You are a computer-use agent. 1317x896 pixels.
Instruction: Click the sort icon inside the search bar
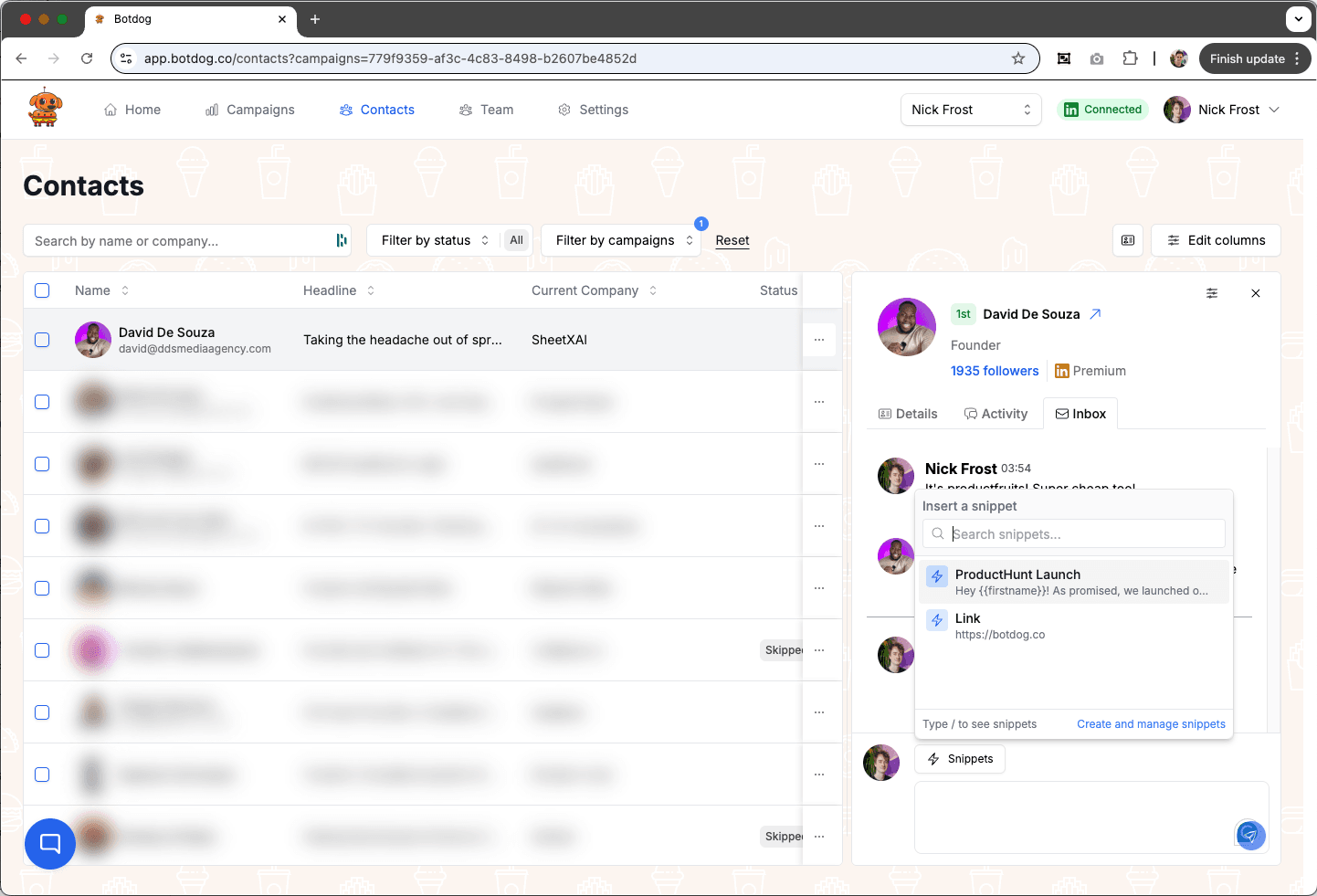pyautogui.click(x=341, y=240)
